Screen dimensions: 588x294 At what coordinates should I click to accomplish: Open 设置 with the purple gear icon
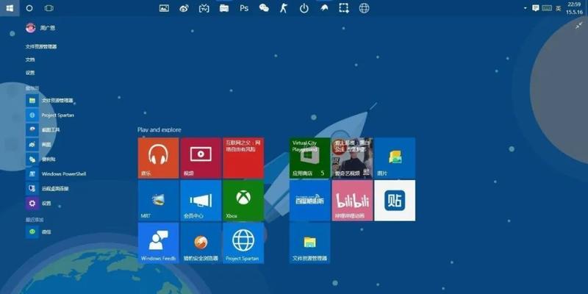pyautogui.click(x=38, y=204)
